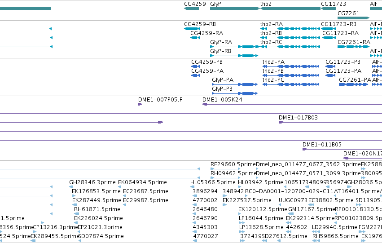Open the LP16044.5prime EST label
Screen dimensions: 382x243
261,218
